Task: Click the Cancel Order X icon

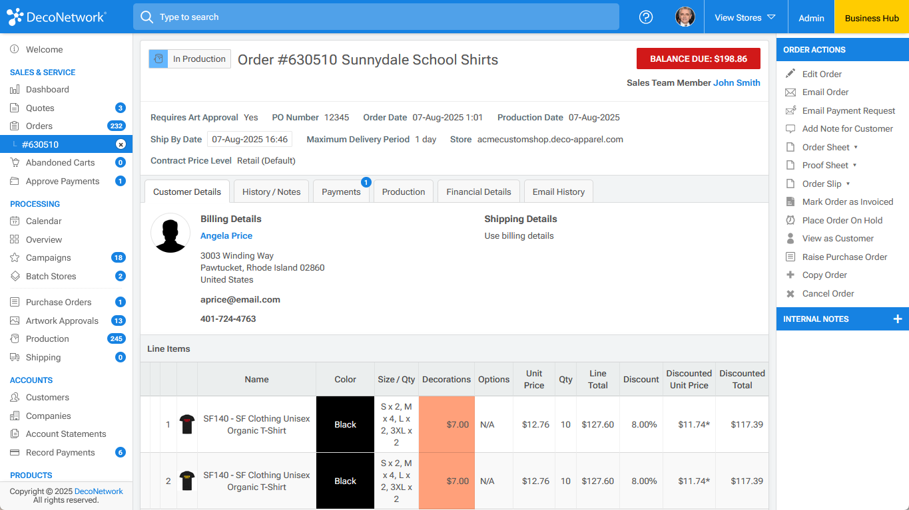Action: coord(790,294)
